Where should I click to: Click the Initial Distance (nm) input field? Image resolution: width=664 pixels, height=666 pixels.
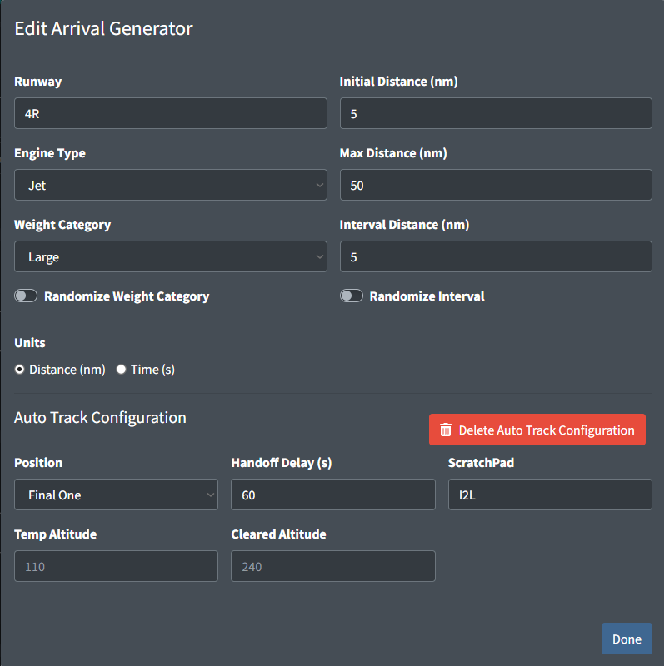[496, 113]
